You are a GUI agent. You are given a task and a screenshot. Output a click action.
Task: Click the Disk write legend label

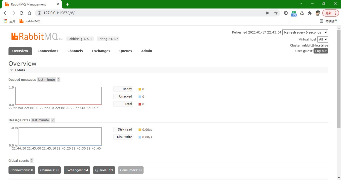pos(123,137)
